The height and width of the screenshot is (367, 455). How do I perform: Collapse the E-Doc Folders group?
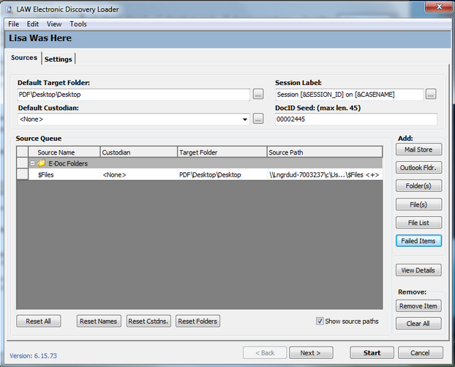pyautogui.click(x=32, y=163)
